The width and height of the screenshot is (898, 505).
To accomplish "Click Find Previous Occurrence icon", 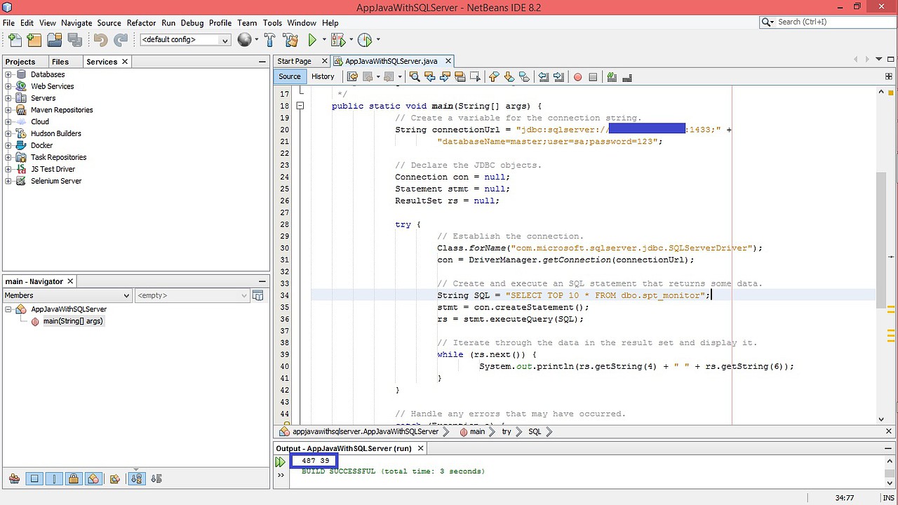I will click(x=430, y=76).
